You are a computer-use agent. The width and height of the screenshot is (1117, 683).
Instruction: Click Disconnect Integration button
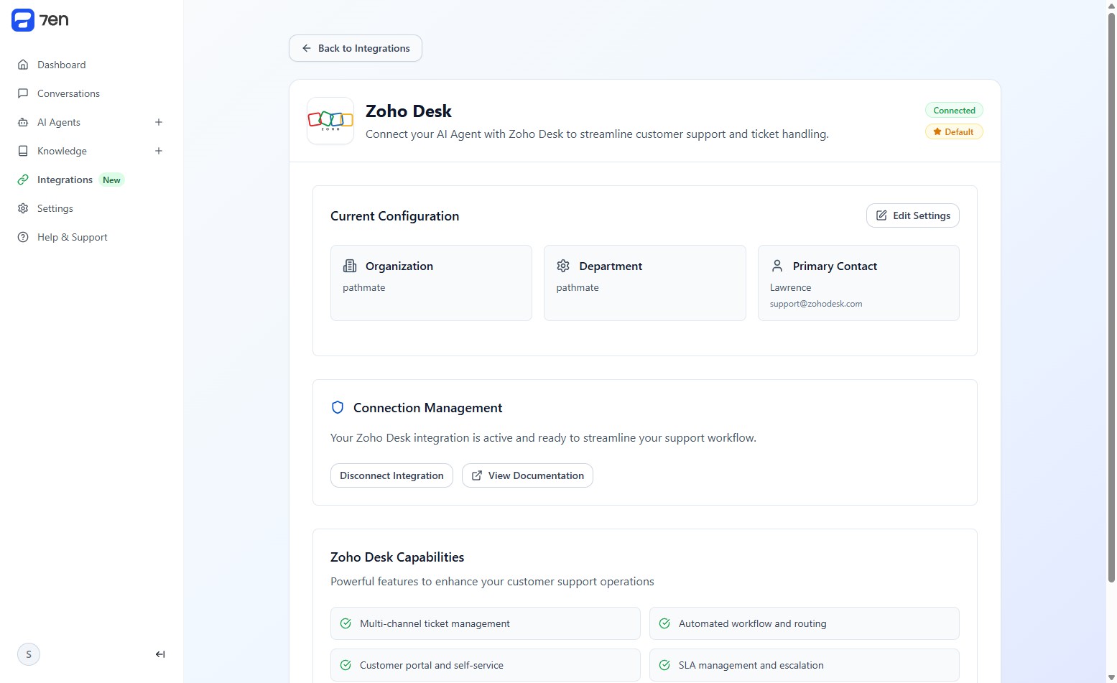coord(391,475)
